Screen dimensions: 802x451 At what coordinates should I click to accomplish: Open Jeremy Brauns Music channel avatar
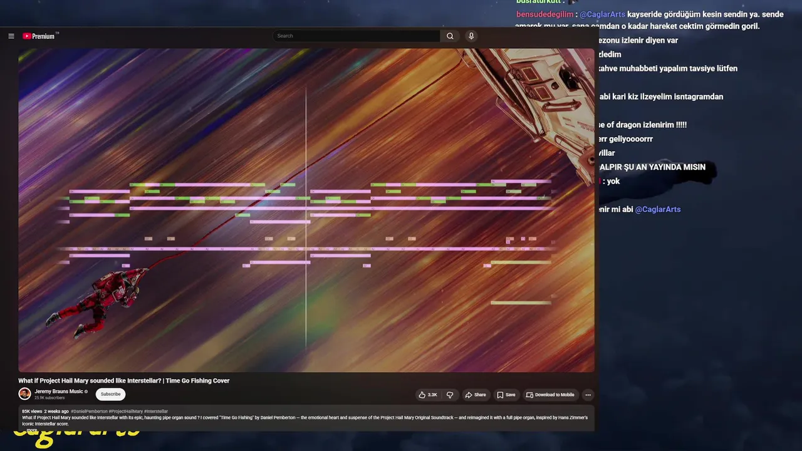24,394
